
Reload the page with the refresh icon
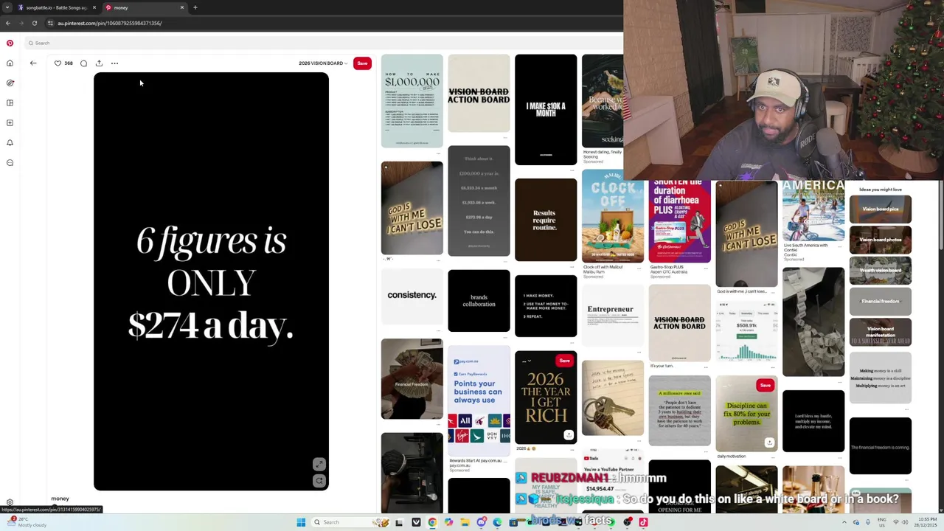(34, 23)
